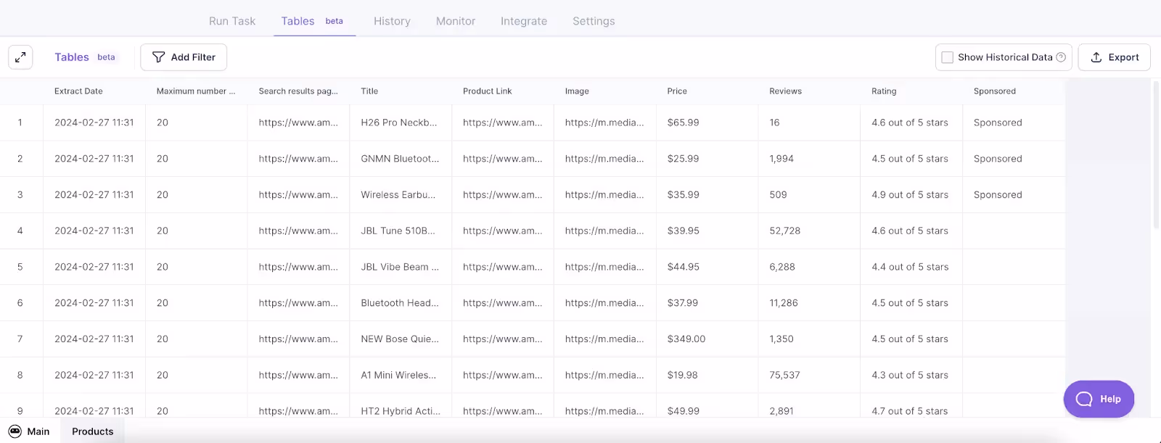Click the Product Link column header
The image size is (1161, 443).
coord(503,91)
